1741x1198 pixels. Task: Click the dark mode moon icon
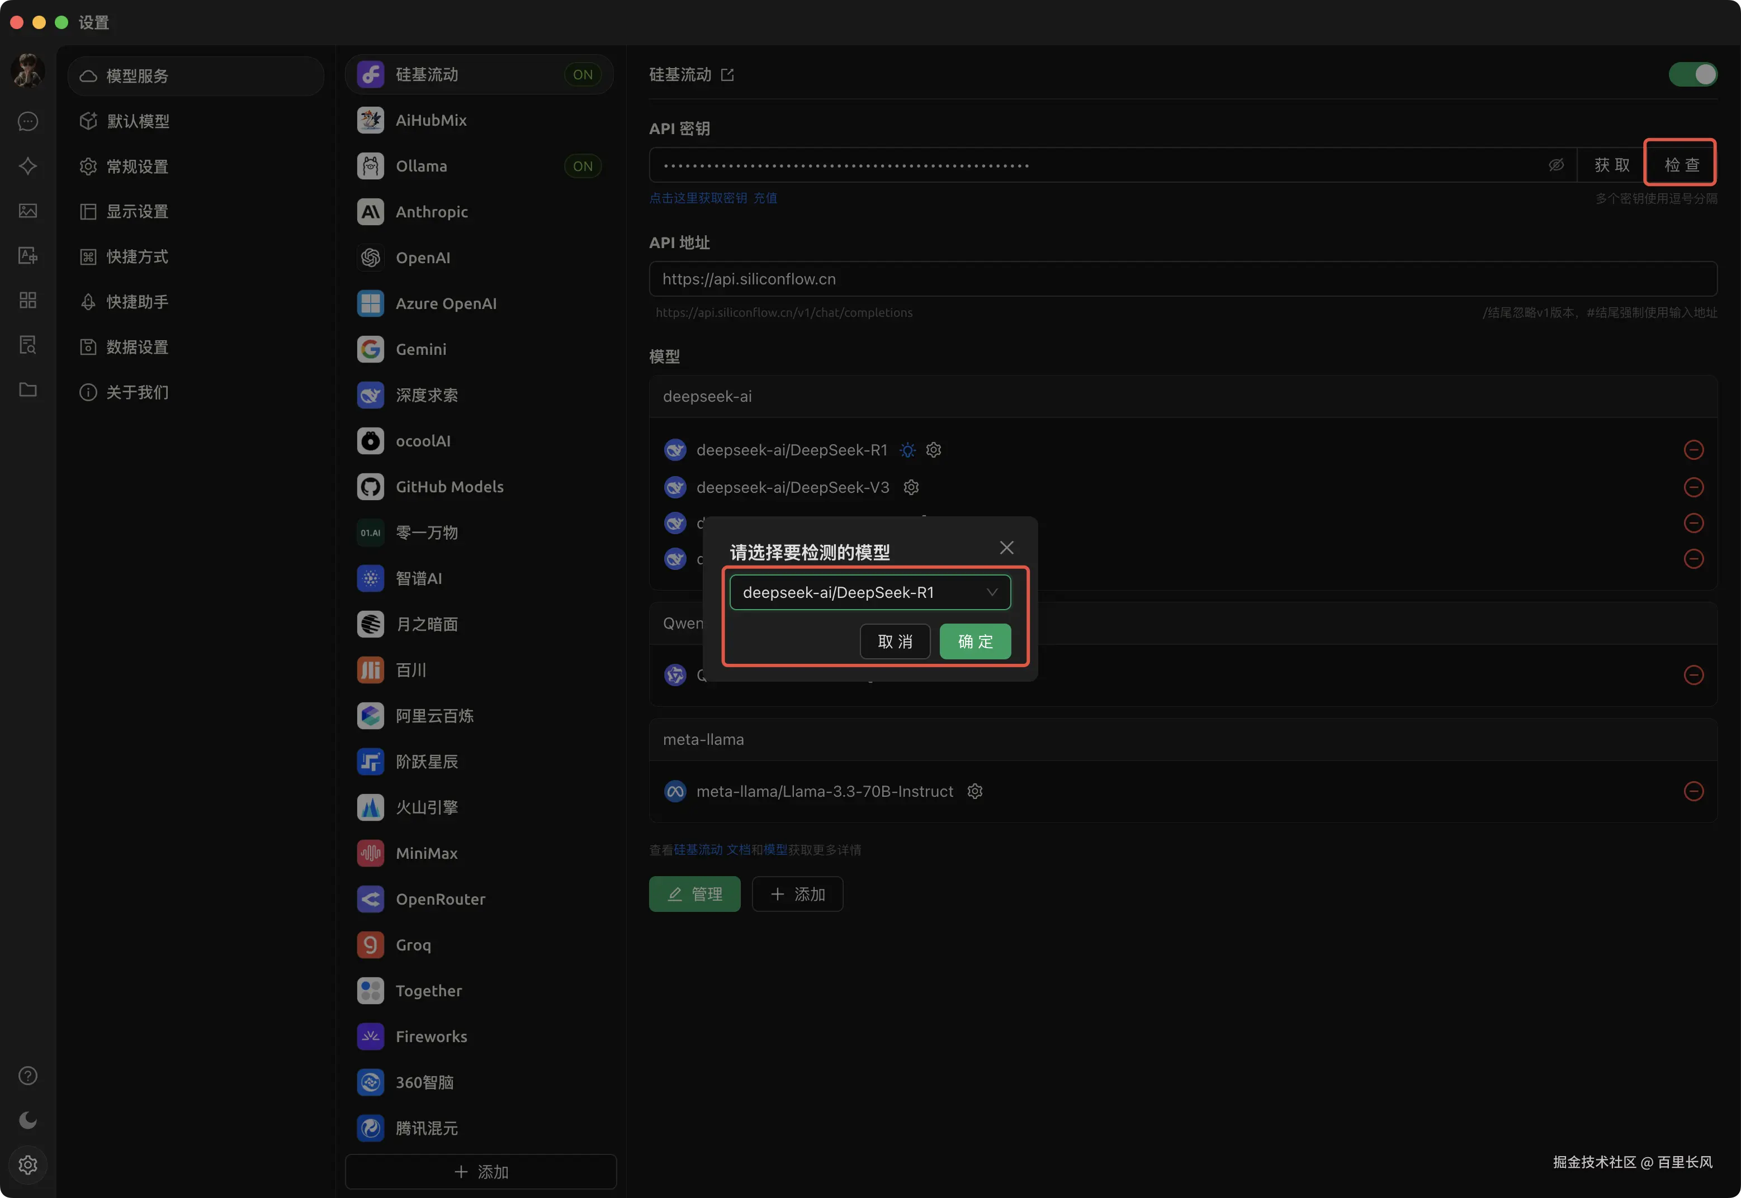28,1120
